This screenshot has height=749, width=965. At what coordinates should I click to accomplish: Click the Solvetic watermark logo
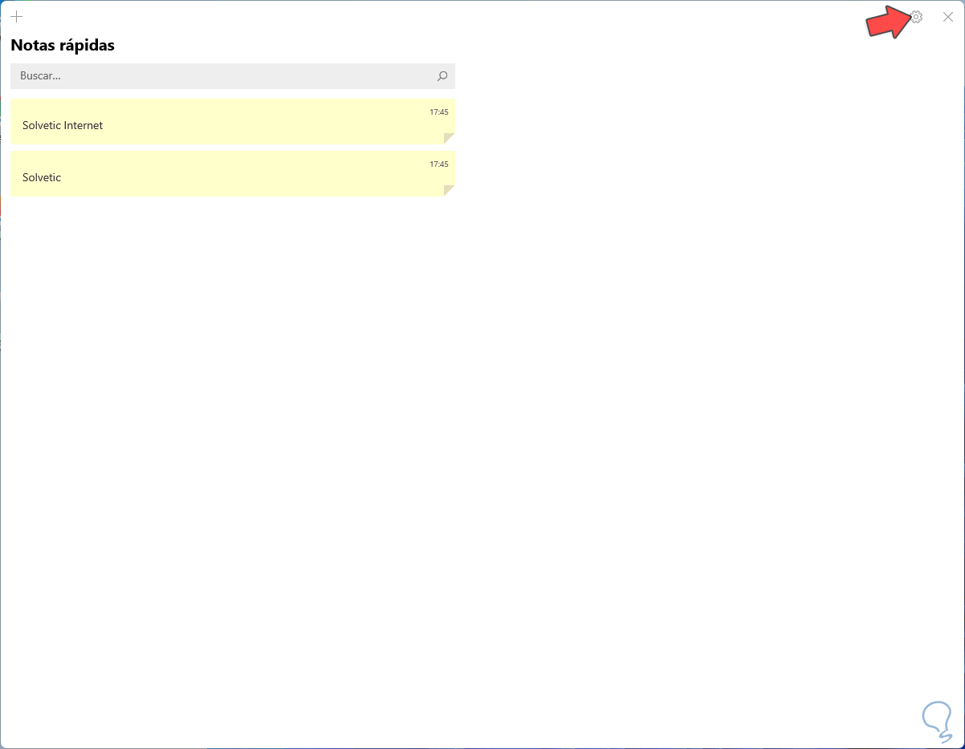click(936, 720)
